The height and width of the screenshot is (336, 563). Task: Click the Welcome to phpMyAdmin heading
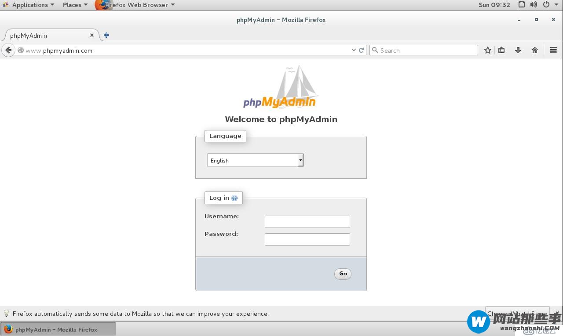281,119
